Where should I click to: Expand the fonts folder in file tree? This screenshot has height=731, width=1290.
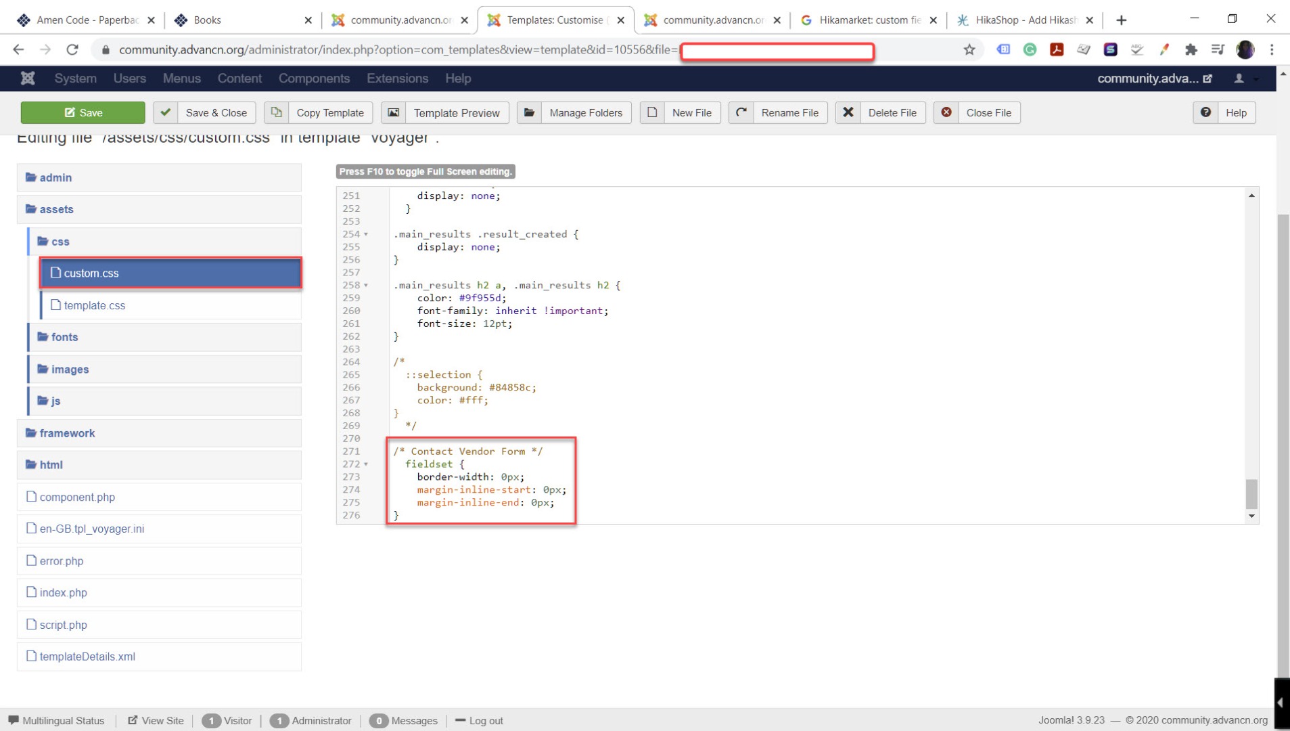(64, 337)
